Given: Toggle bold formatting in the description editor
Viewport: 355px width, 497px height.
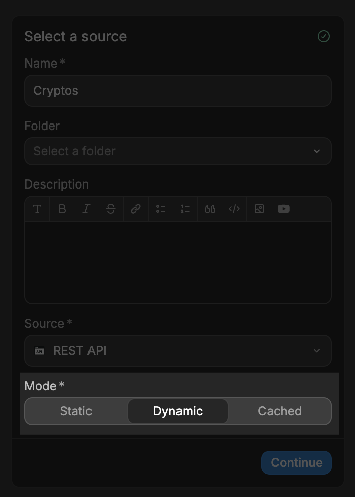Looking at the screenshot, I should (62, 208).
